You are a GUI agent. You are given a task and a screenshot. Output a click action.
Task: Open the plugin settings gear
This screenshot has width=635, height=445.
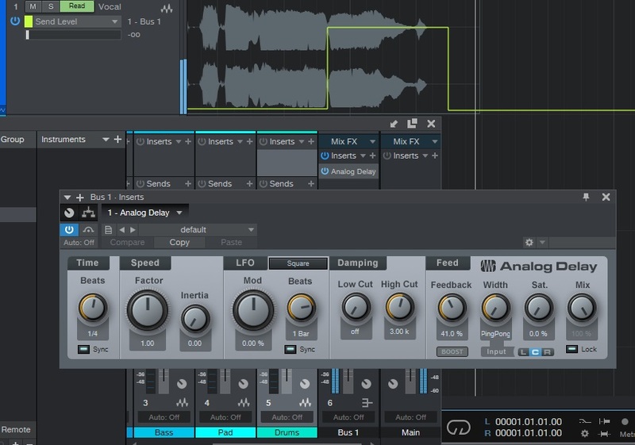[529, 242]
